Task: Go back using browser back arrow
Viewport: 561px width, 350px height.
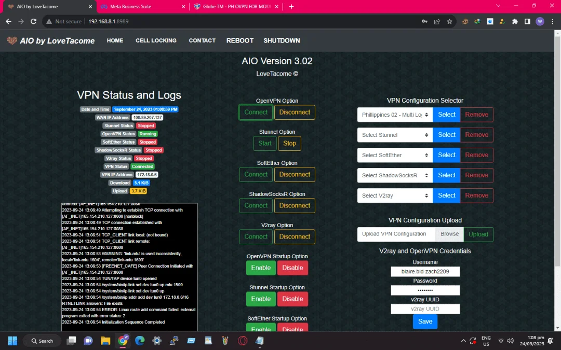Action: pos(9,21)
